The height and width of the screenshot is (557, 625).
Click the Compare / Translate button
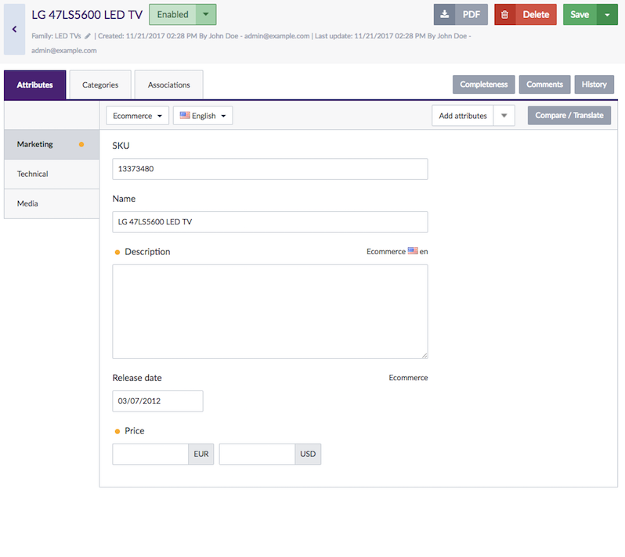click(x=569, y=116)
